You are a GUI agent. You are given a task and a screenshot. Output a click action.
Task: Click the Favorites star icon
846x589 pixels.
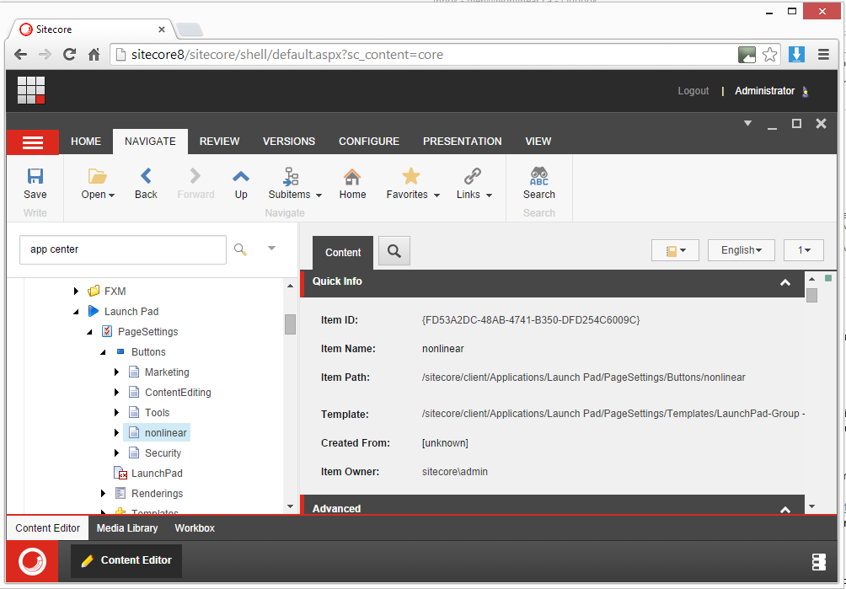click(x=411, y=176)
